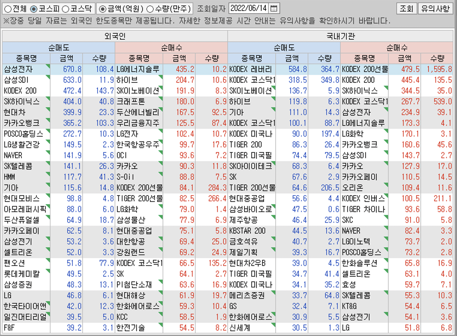Viewport: 457px width, 336px height.
Task: Select LG에너지솔루 in foreign net-buy list
Action: (x=139, y=69)
